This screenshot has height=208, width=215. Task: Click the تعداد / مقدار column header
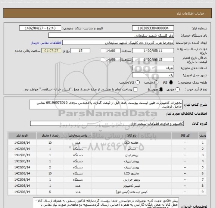pyautogui.click(x=50, y=136)
